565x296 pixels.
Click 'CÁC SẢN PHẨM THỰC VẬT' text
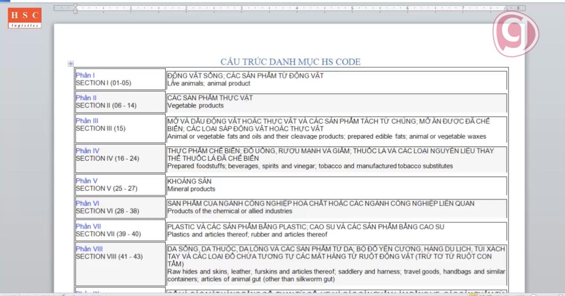point(210,98)
